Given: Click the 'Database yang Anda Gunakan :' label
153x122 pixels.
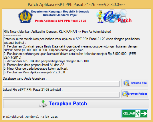Looking at the screenshot, I should 25,78.
